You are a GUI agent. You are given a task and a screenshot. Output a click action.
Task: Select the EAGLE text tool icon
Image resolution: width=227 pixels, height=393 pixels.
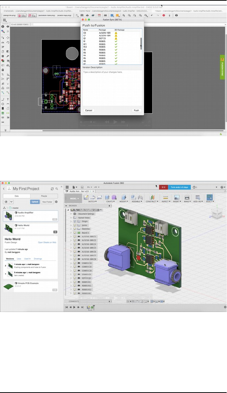click(x=8, y=99)
